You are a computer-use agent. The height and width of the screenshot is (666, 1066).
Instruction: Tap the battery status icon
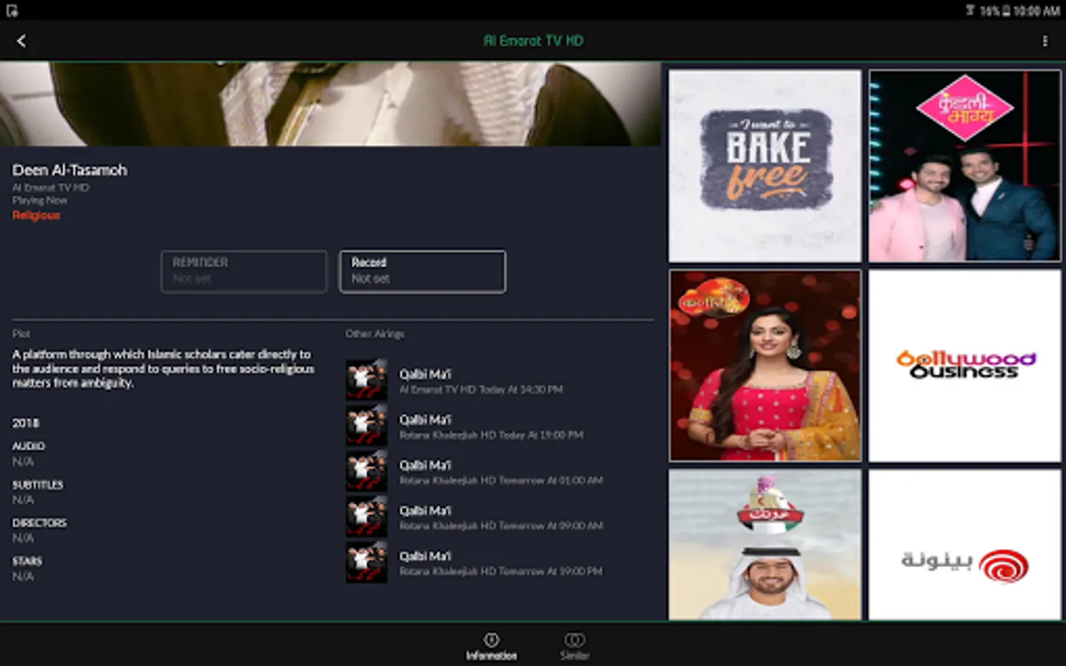click(1007, 10)
